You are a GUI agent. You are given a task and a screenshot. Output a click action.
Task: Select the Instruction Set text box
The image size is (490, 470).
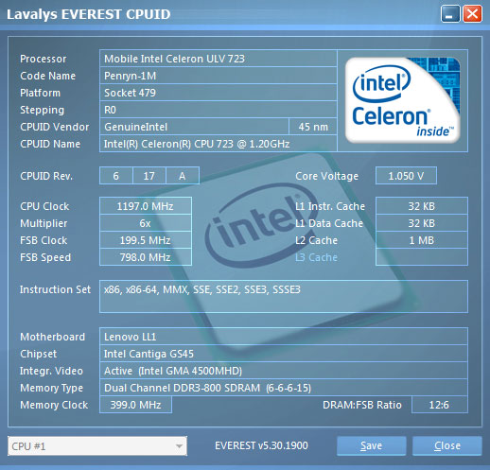coord(284,296)
